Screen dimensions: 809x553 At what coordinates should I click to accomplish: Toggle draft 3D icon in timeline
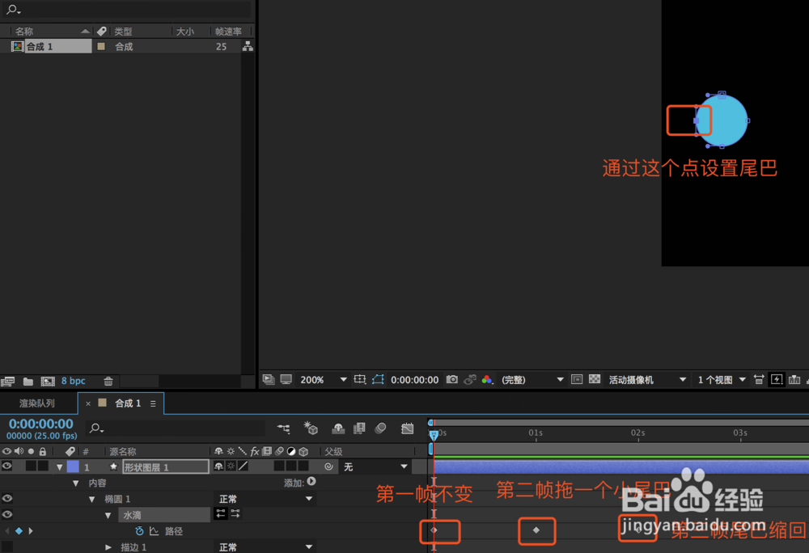(310, 428)
